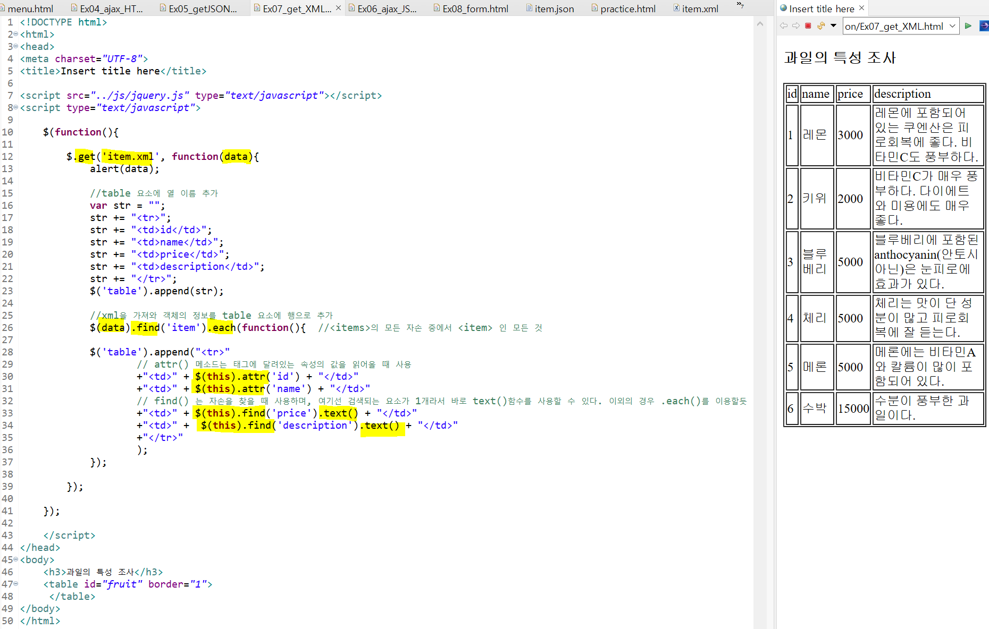Collapse the body tag fold on line 45

click(15, 559)
